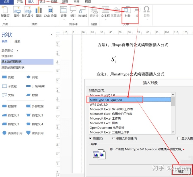Expand the New Page (新建页) dropdown arrow
Screen dimensions: 193x177
click(x=5, y=19)
